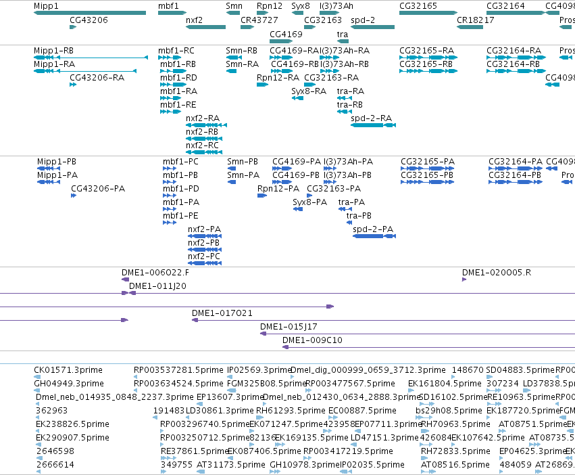Click the Mipp1-RA transcript glyph
The image size is (575, 475).
(85, 71)
